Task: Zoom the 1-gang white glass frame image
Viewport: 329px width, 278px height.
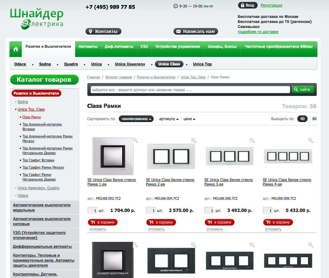Action: (x=135, y=141)
